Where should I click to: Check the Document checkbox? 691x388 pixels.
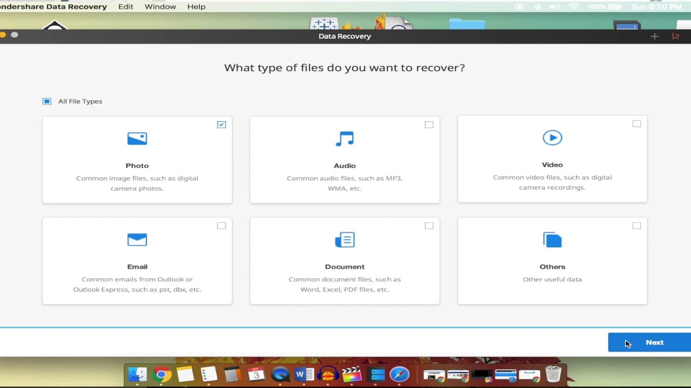[429, 226]
